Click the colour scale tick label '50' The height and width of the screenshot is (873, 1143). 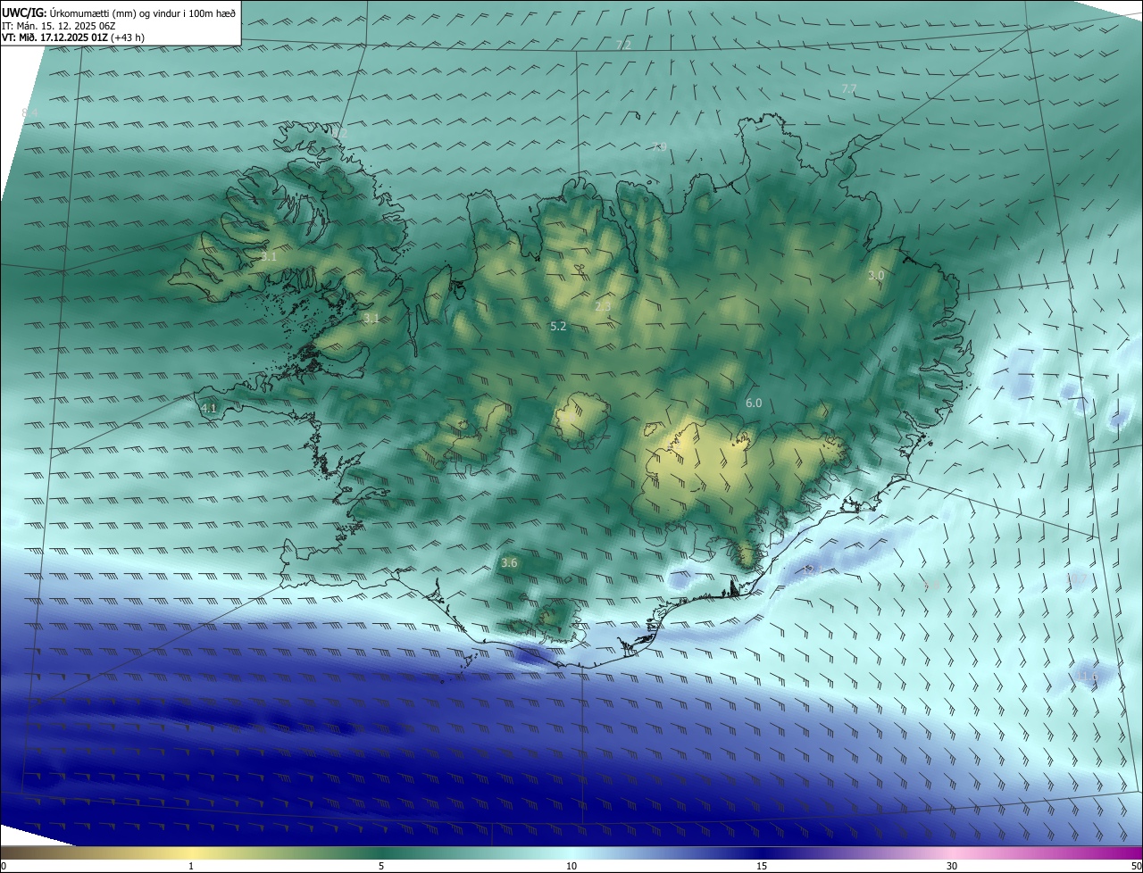coord(1136,866)
